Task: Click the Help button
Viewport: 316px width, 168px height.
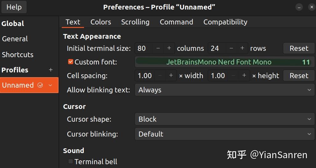Action: [x=14, y=7]
